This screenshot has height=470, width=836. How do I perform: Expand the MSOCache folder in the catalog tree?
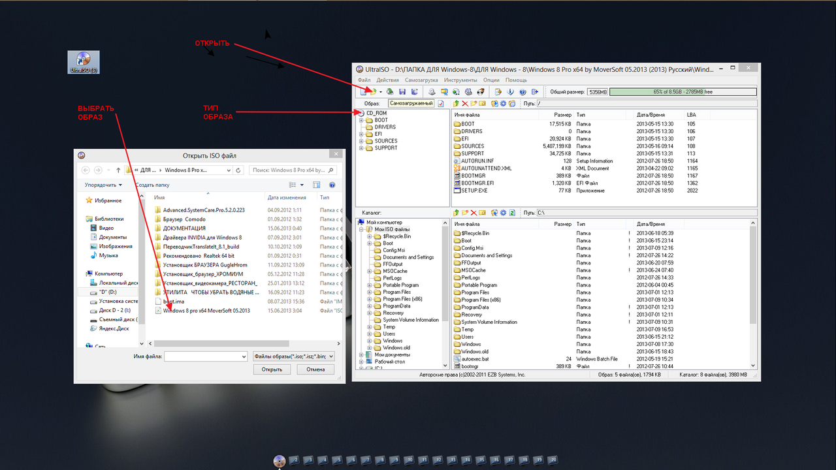pos(369,271)
